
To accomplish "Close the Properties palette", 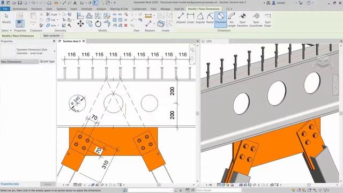I will coord(54,41).
